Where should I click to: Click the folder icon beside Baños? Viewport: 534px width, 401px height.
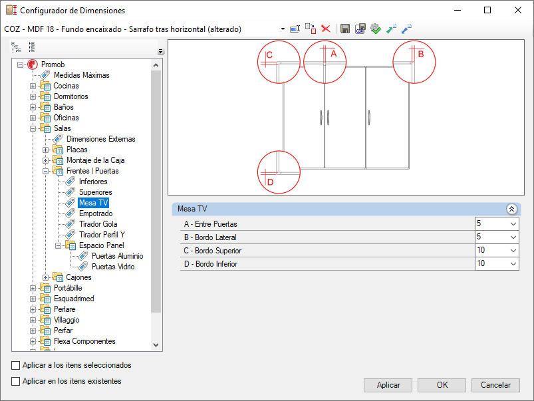45,107
